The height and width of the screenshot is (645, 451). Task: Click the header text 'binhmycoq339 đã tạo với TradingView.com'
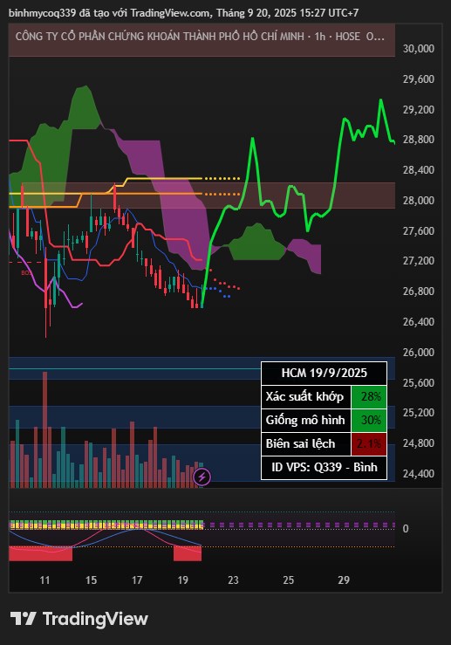coord(109,13)
